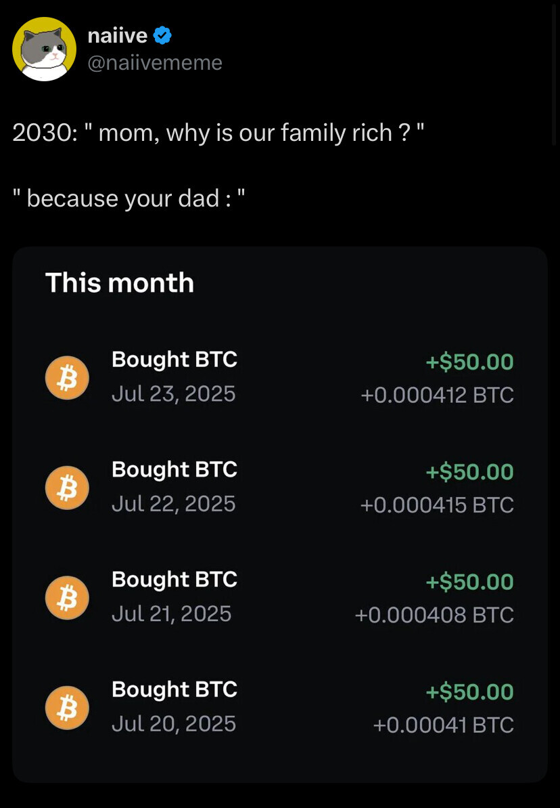Click Bitcoin icon for Jul 20 purchase
The image size is (560, 808).
click(x=67, y=708)
